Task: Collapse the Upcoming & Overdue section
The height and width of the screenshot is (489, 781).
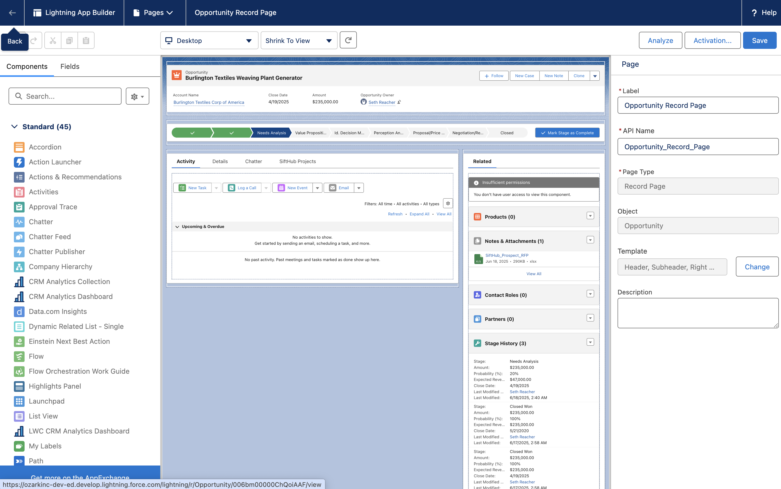Action: coord(177,227)
